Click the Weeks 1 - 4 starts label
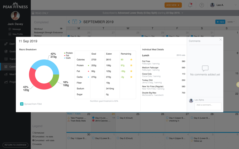Image resolution: width=239 pixels, height=149 pixels. click(x=74, y=114)
